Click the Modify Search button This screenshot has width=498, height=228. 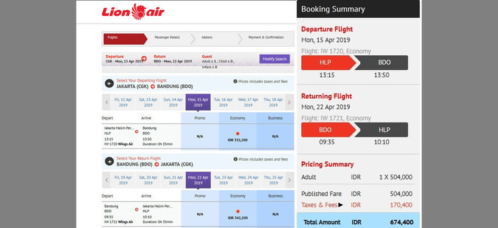point(275,59)
